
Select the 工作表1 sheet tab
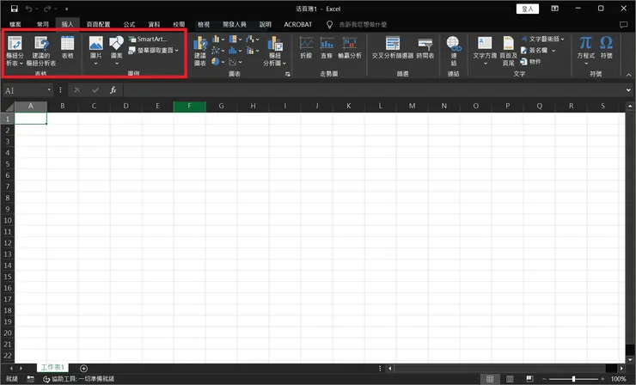[x=52, y=367]
